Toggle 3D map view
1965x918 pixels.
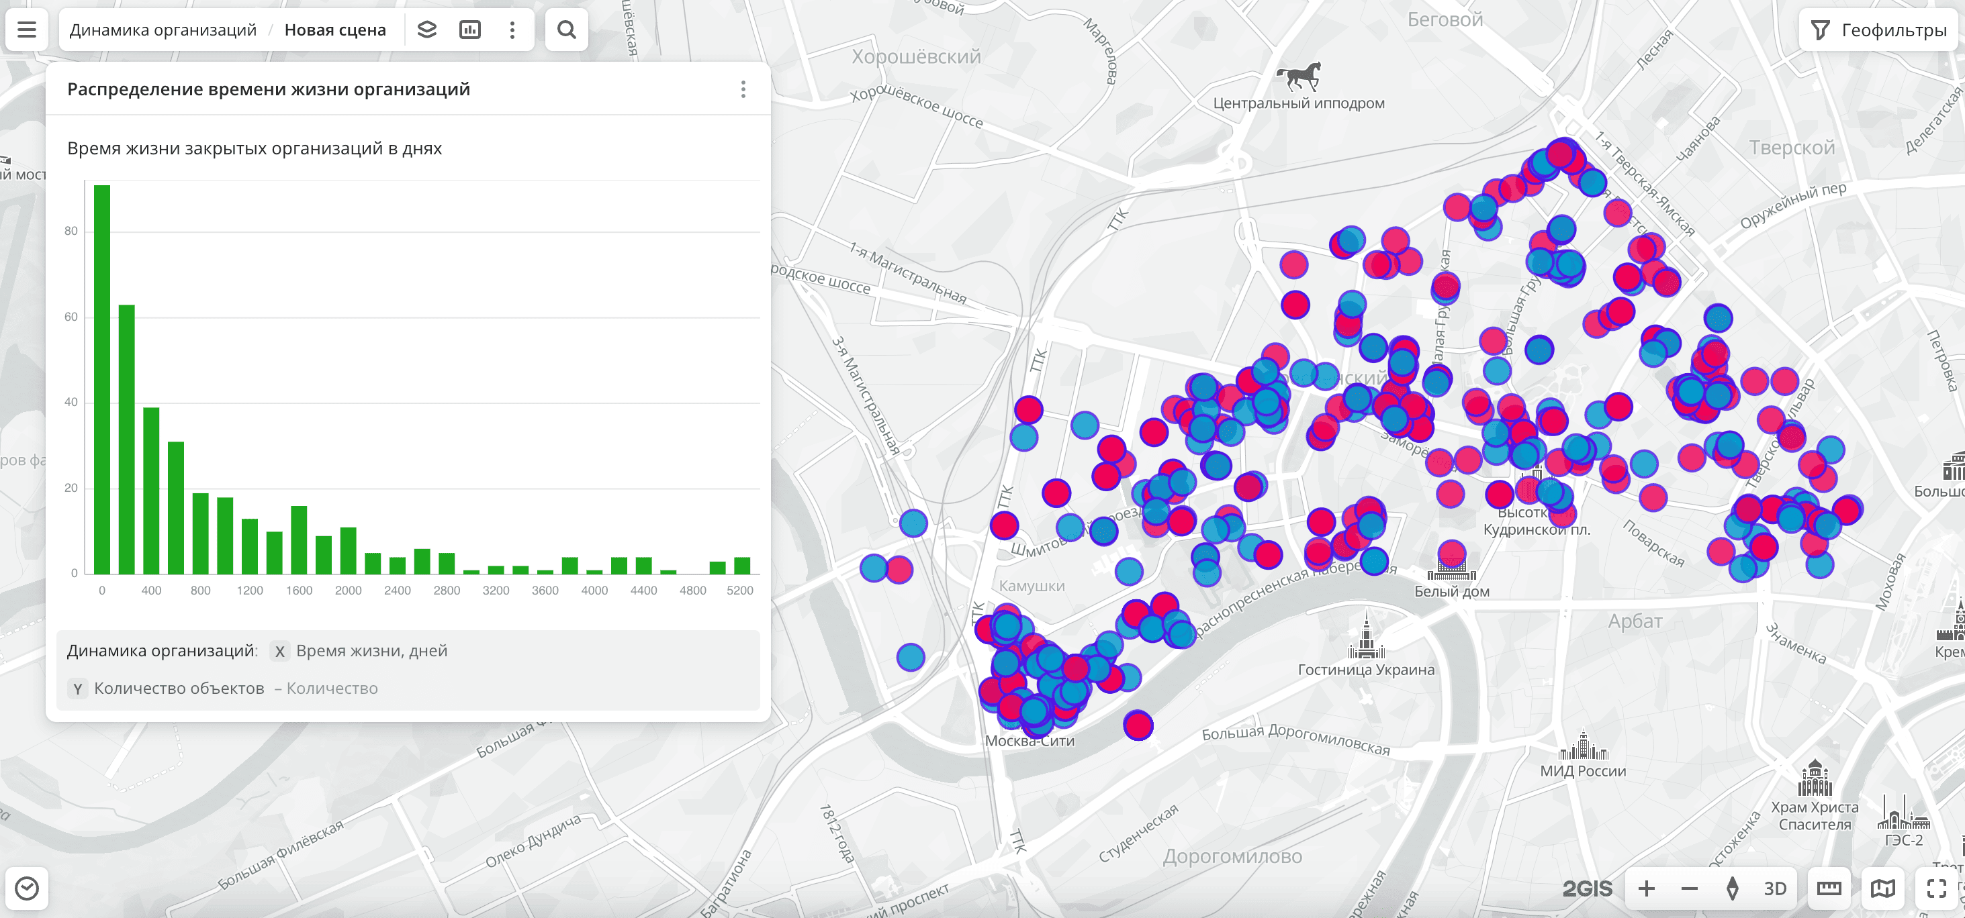(x=1774, y=888)
